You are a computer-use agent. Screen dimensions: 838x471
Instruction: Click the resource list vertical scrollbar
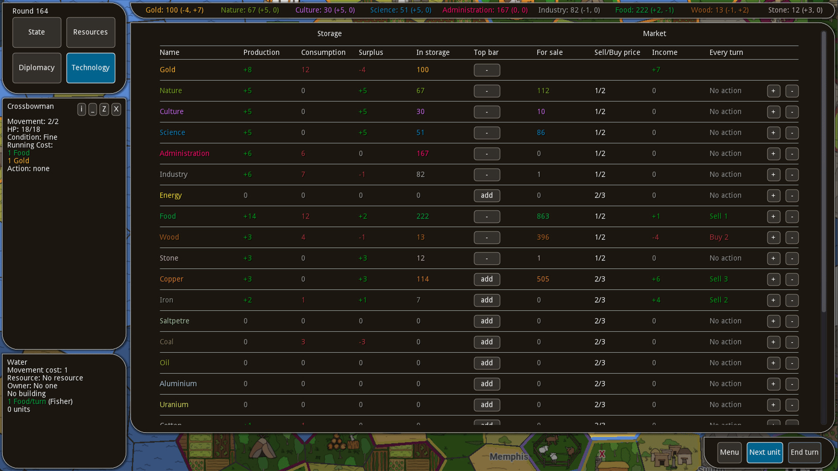(x=824, y=174)
